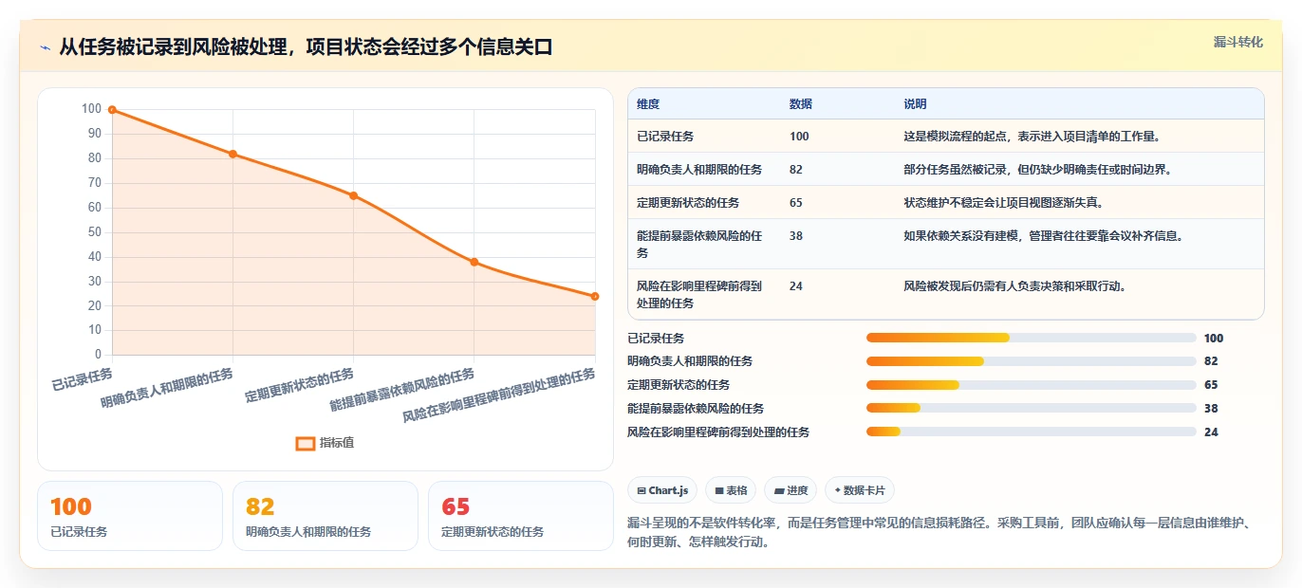This screenshot has width=1302, height=588.
Task: Click the 进度 tag
Action: point(790,490)
